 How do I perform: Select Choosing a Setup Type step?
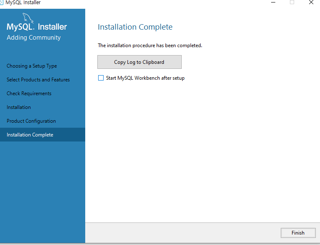pyautogui.click(x=32, y=66)
